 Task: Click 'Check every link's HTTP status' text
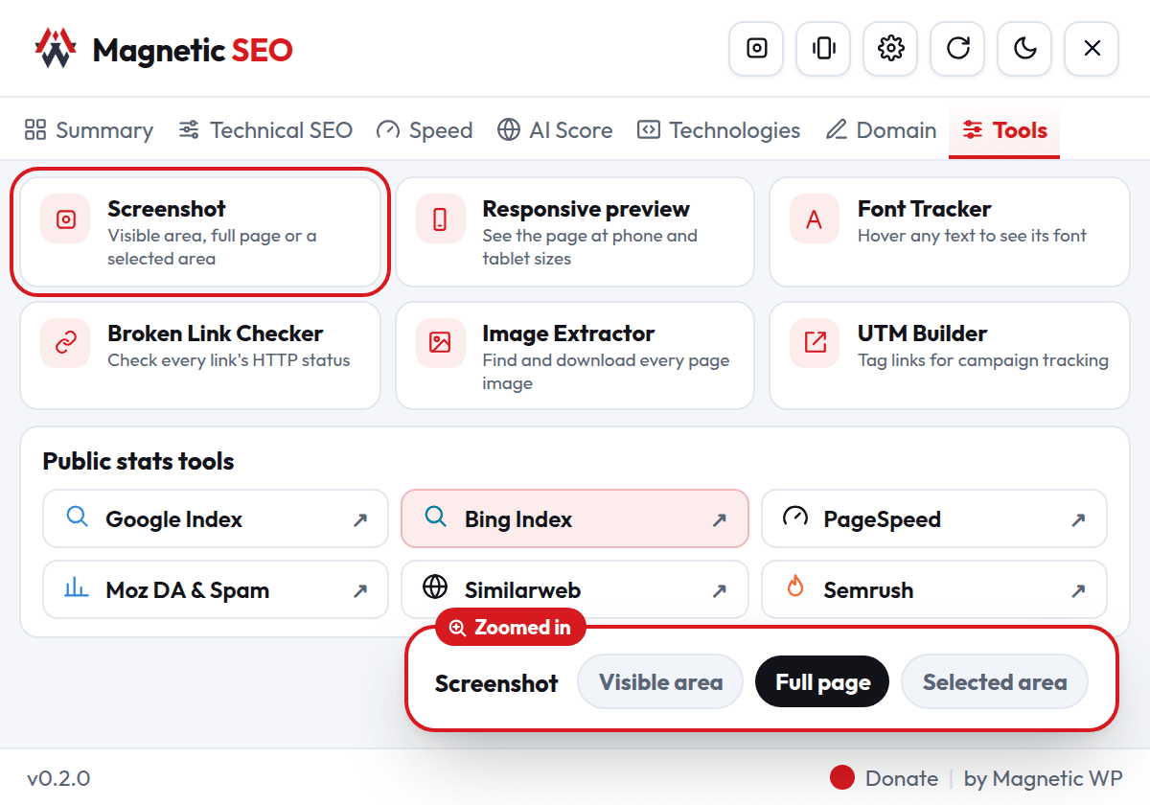(229, 360)
